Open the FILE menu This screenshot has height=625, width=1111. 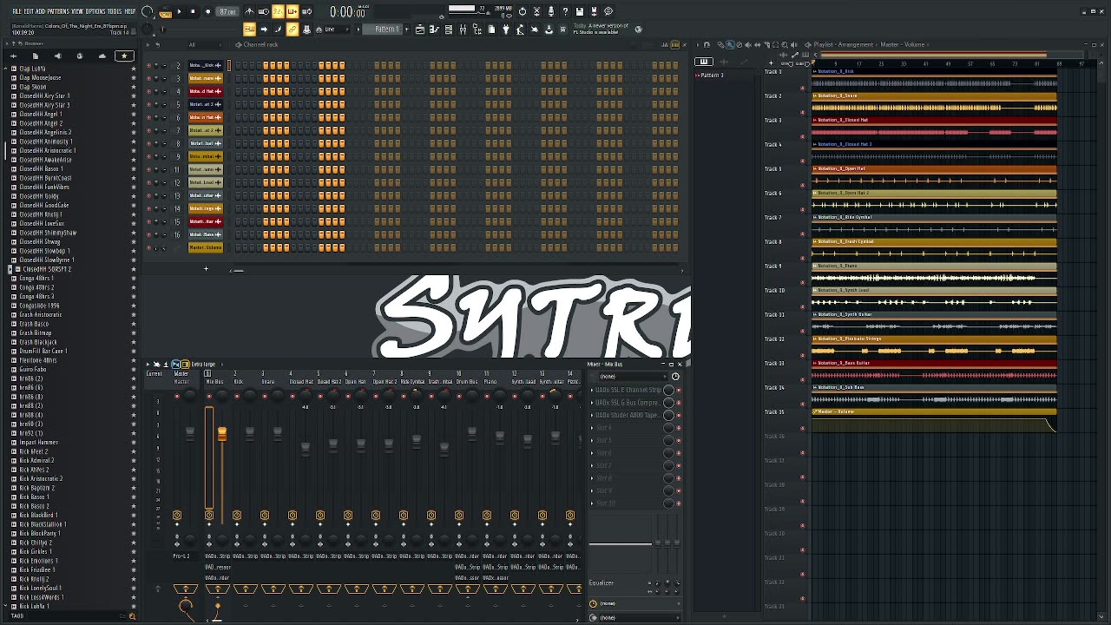point(16,11)
